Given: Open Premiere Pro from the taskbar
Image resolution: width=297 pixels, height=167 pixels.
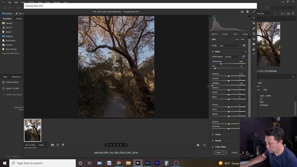Looking at the screenshot, I should pos(157,163).
